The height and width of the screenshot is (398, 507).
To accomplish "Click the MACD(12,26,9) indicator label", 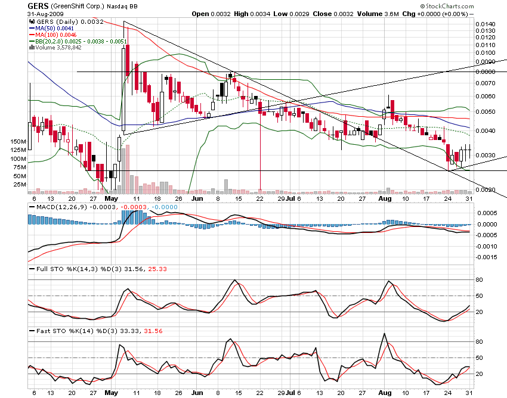I will (x=61, y=207).
